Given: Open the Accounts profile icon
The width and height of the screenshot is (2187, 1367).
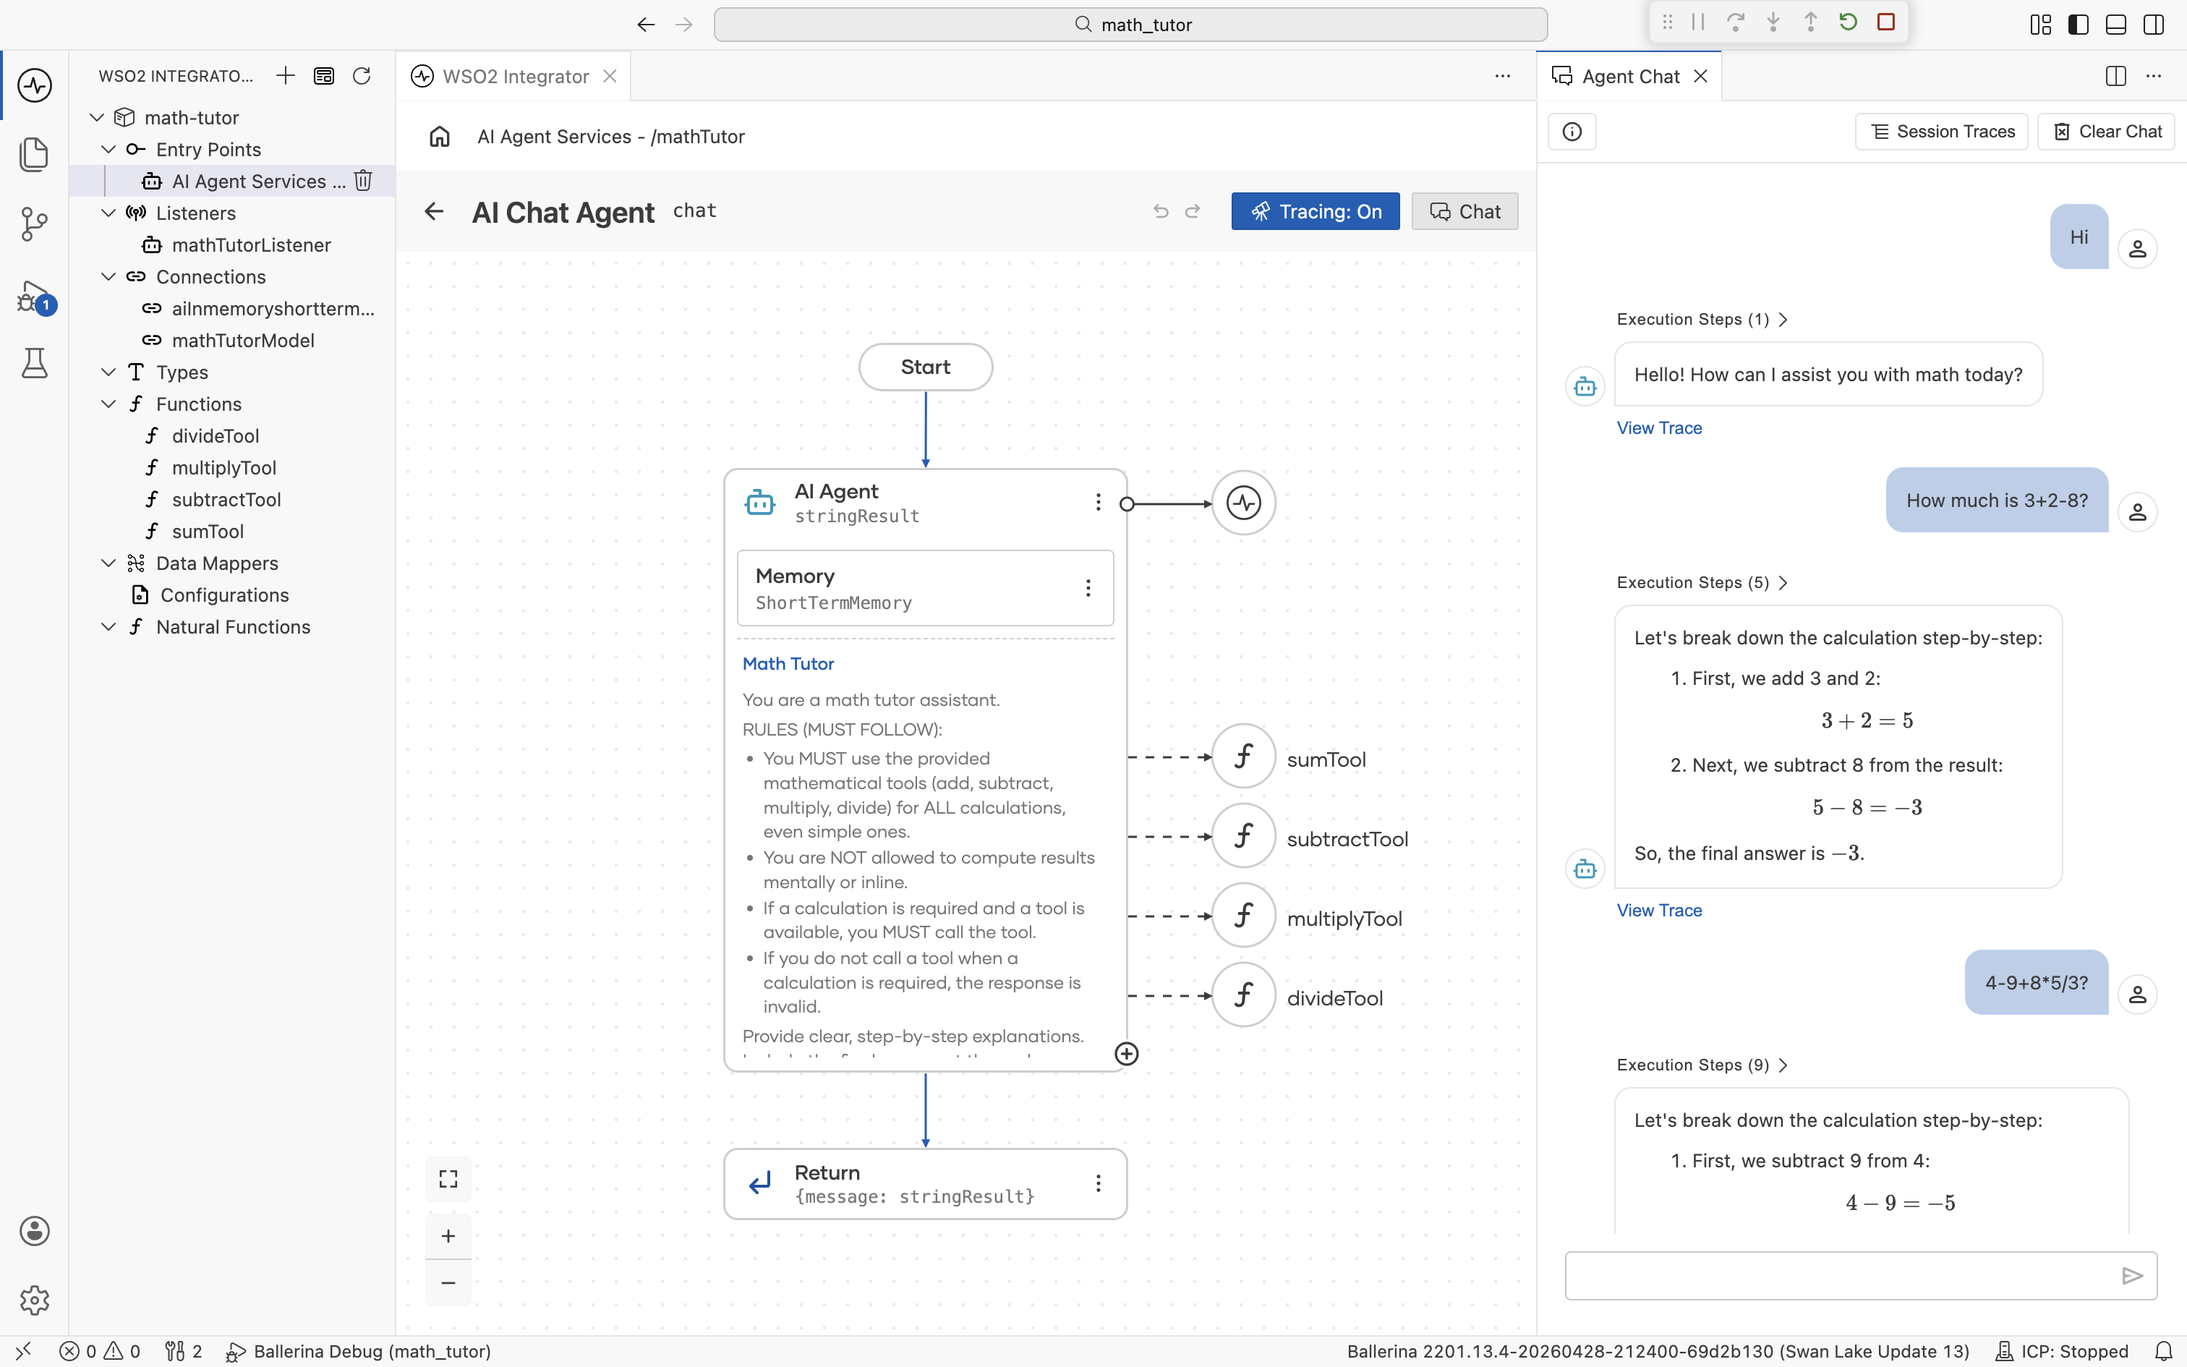Looking at the screenshot, I should (34, 1230).
